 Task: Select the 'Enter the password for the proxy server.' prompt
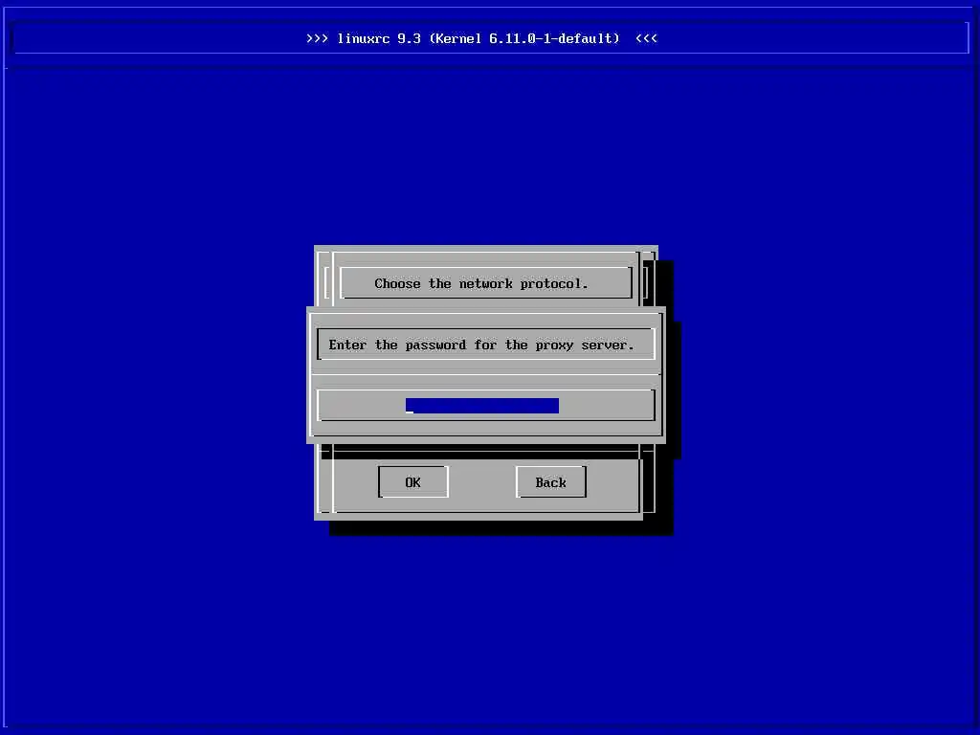(x=481, y=345)
